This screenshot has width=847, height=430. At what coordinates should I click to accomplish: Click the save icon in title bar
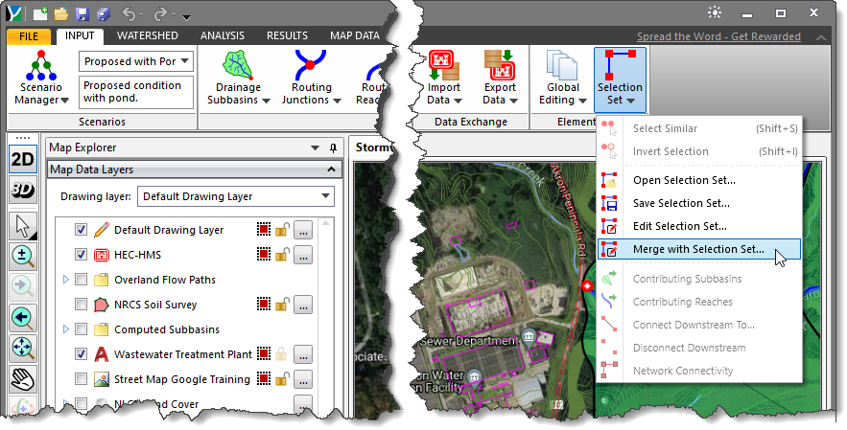[x=82, y=14]
